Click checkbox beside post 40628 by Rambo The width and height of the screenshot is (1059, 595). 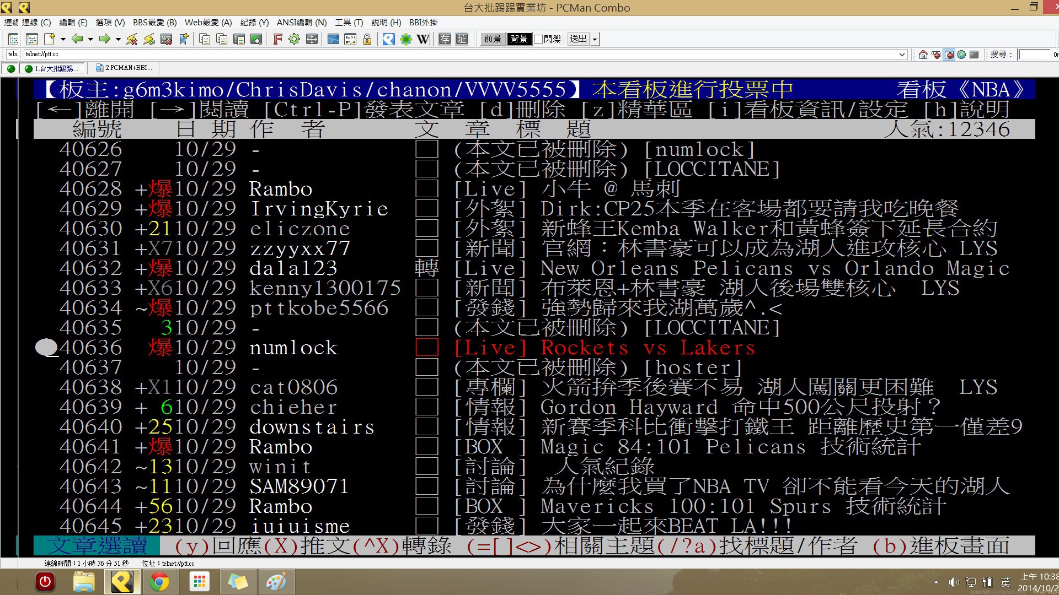[426, 189]
